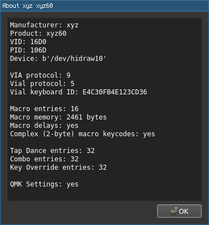Click the Vial keyboard ID value
The width and height of the screenshot is (209, 225).
click(x=115, y=92)
